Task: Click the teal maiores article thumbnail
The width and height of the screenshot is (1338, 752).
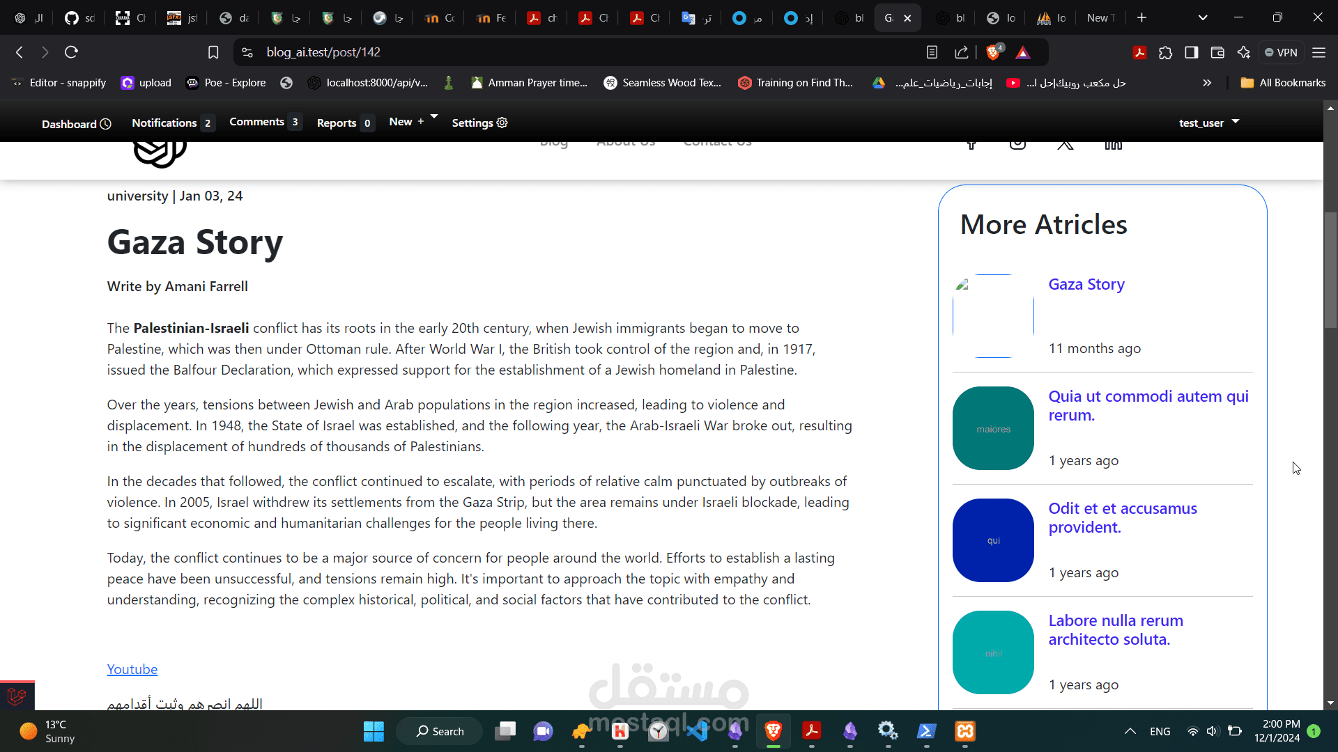Action: (993, 428)
